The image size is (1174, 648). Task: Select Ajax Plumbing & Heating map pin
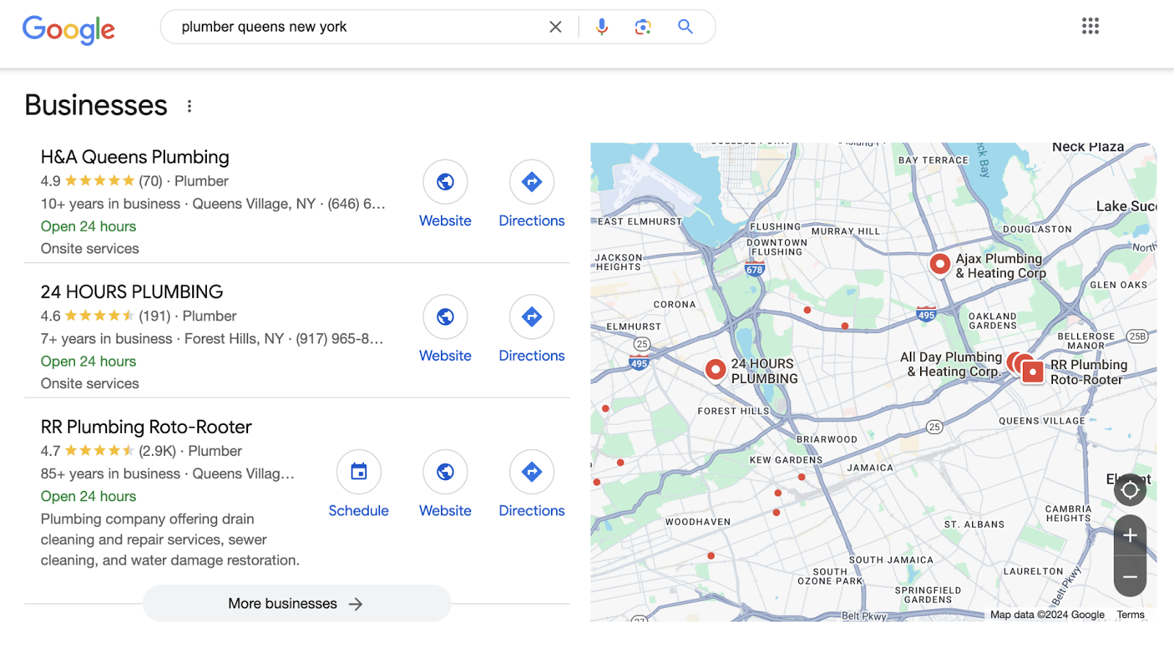(x=940, y=263)
